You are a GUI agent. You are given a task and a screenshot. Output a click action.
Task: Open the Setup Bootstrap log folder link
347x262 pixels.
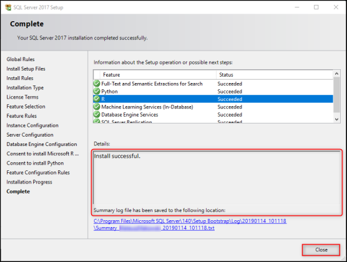[190, 221]
